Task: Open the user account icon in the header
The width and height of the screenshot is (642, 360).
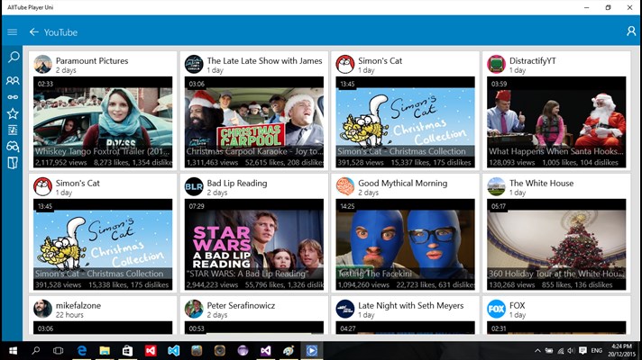Action: [x=631, y=31]
